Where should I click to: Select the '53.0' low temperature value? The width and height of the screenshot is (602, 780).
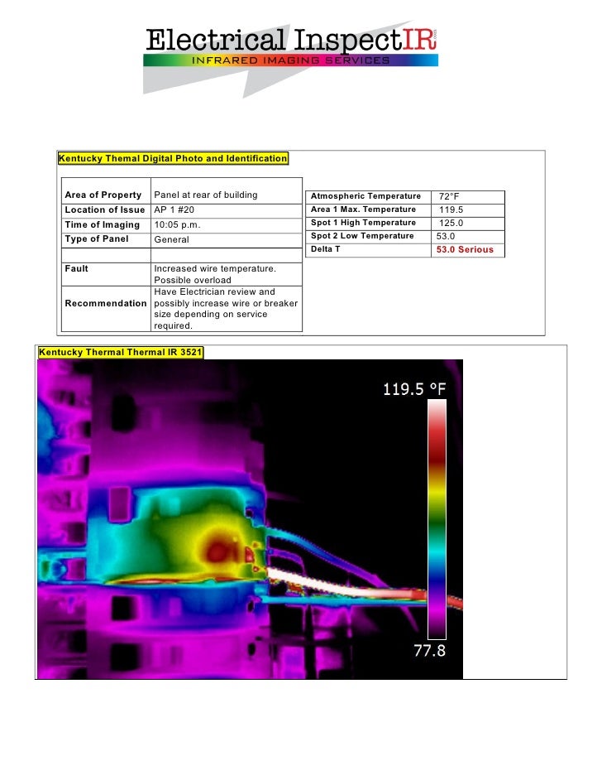(446, 236)
